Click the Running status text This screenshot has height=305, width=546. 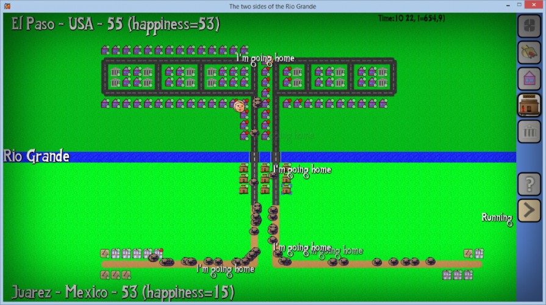497,218
